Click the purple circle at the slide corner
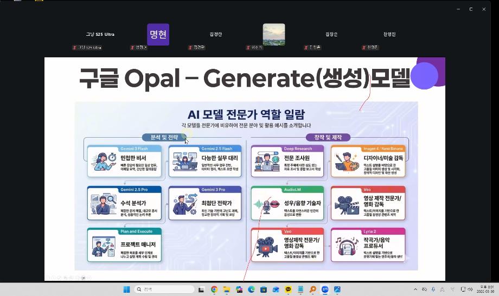The height and width of the screenshot is (296, 499). pos(424,76)
